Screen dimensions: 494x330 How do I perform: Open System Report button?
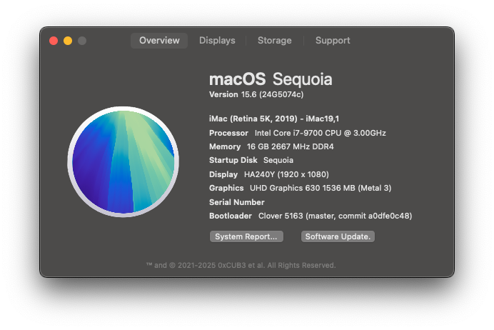click(246, 236)
